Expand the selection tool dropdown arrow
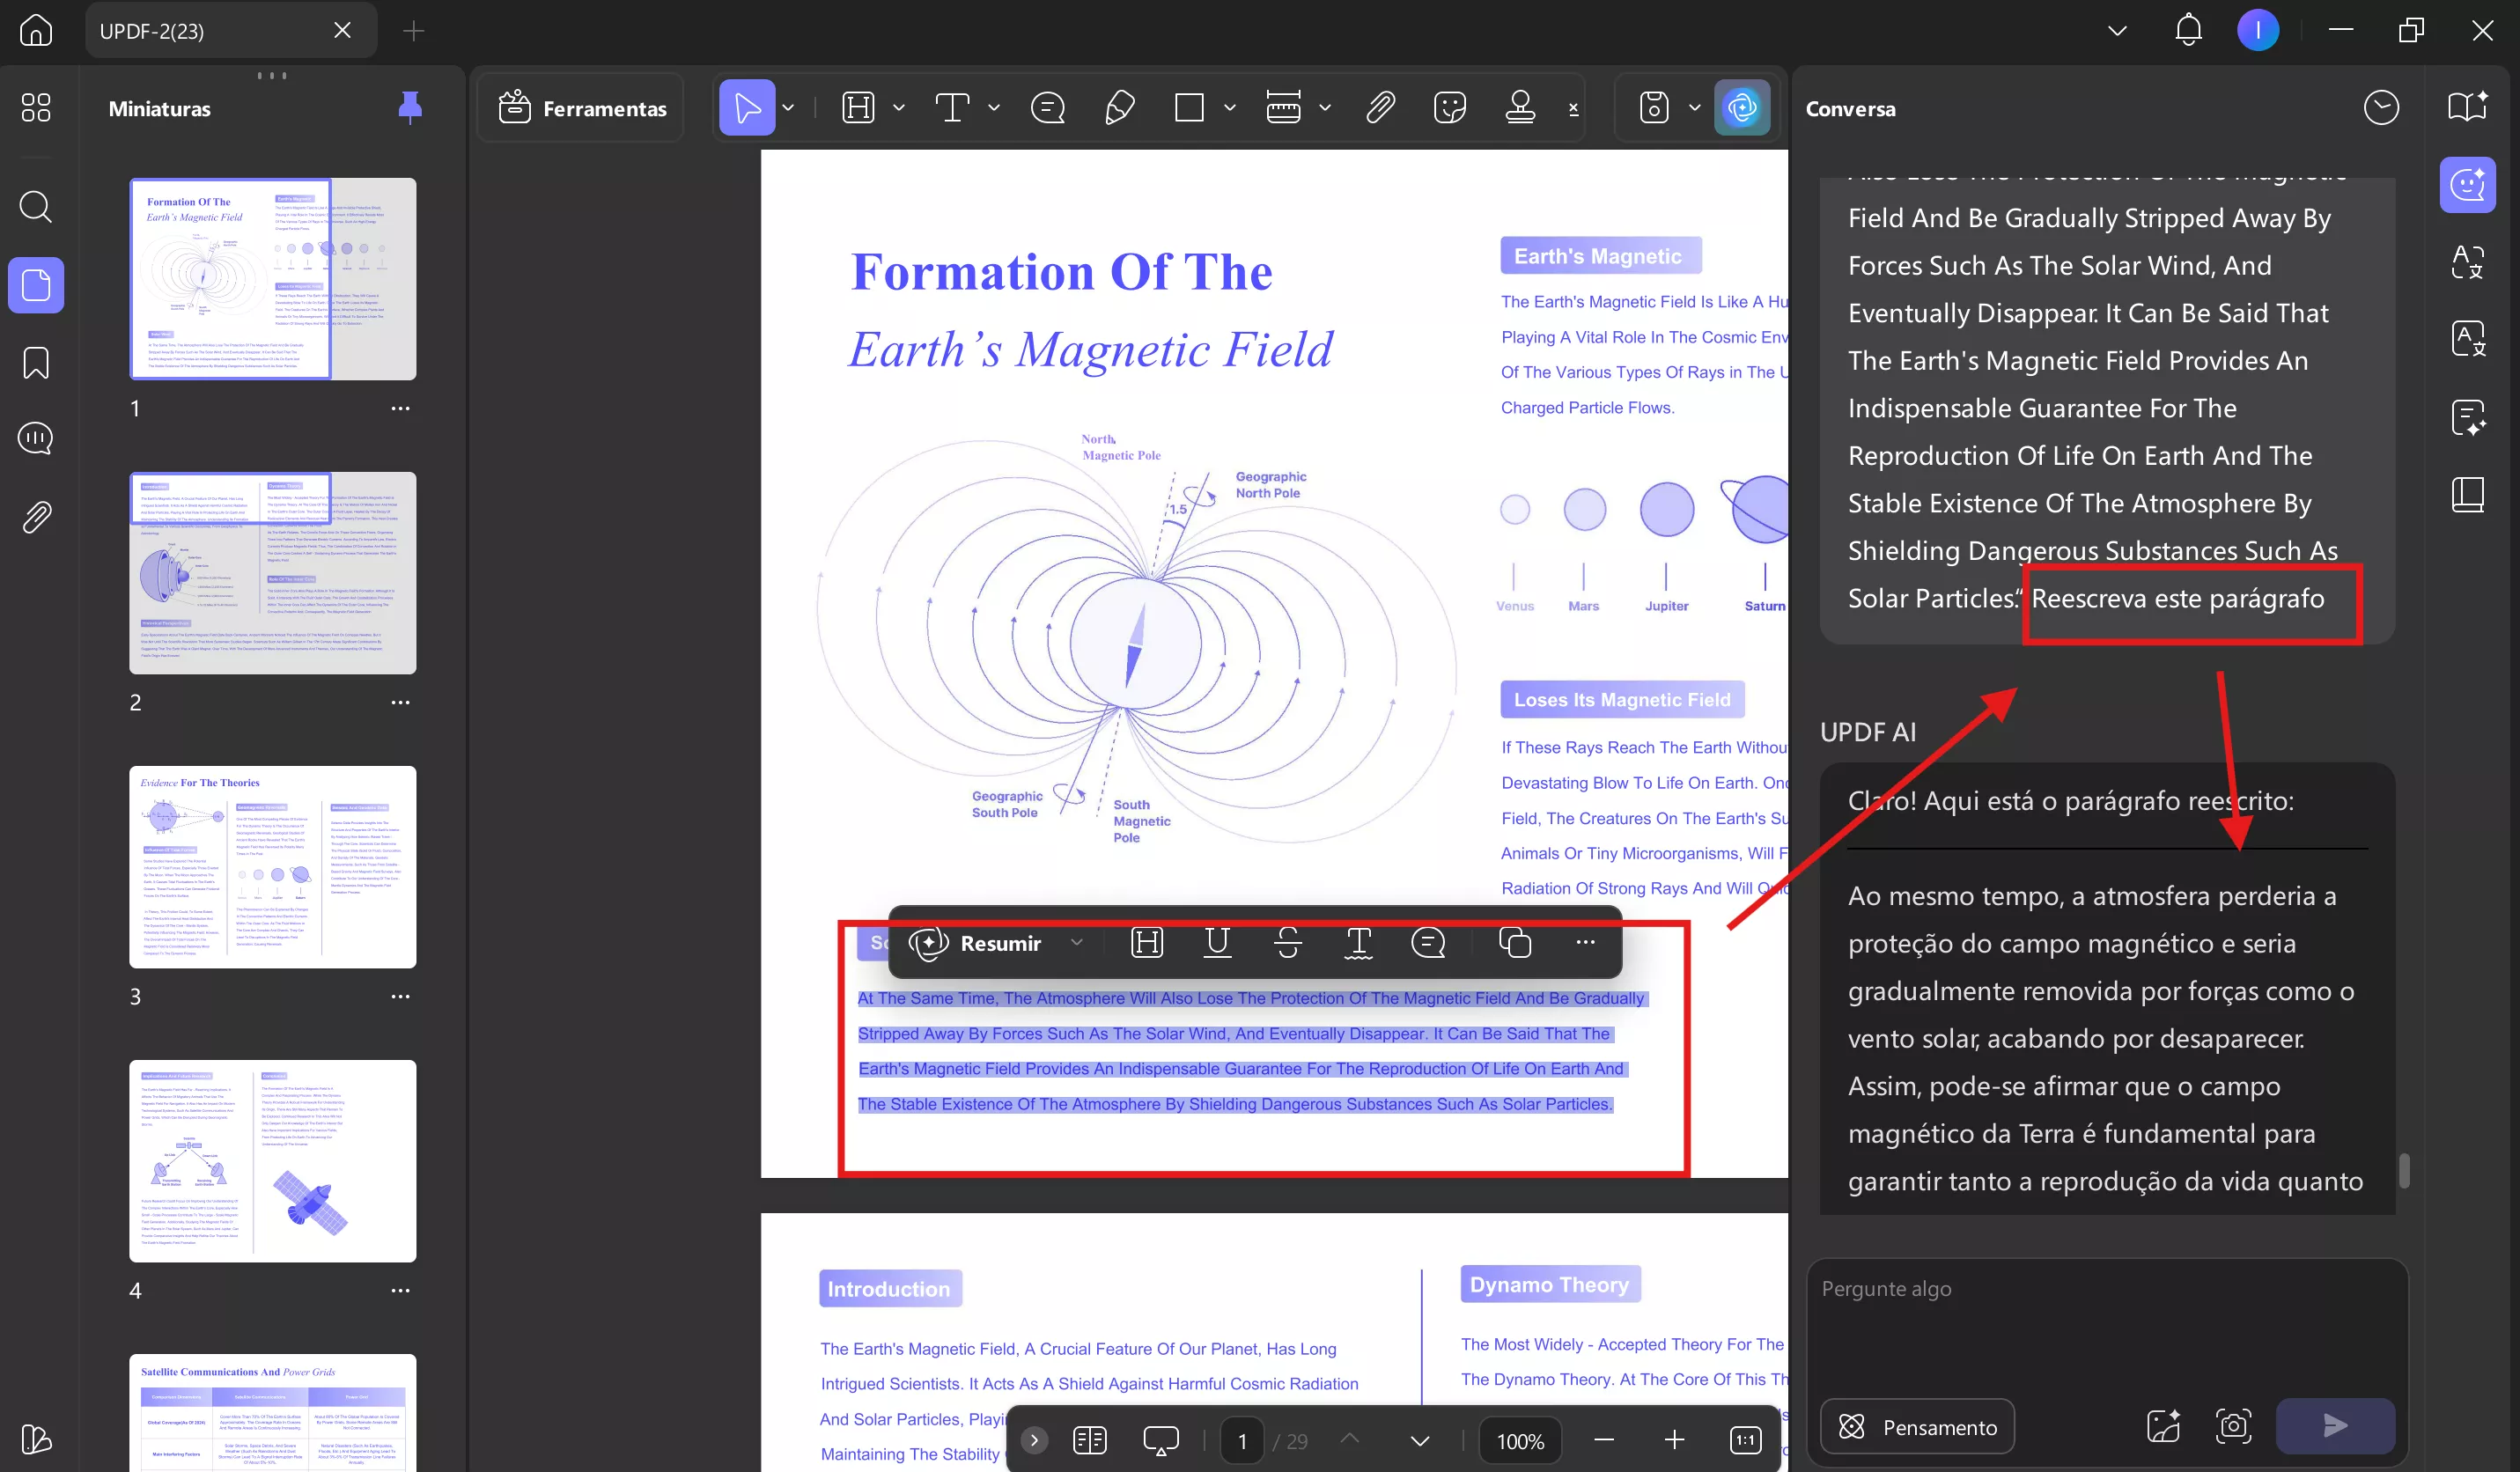 pyautogui.click(x=788, y=107)
